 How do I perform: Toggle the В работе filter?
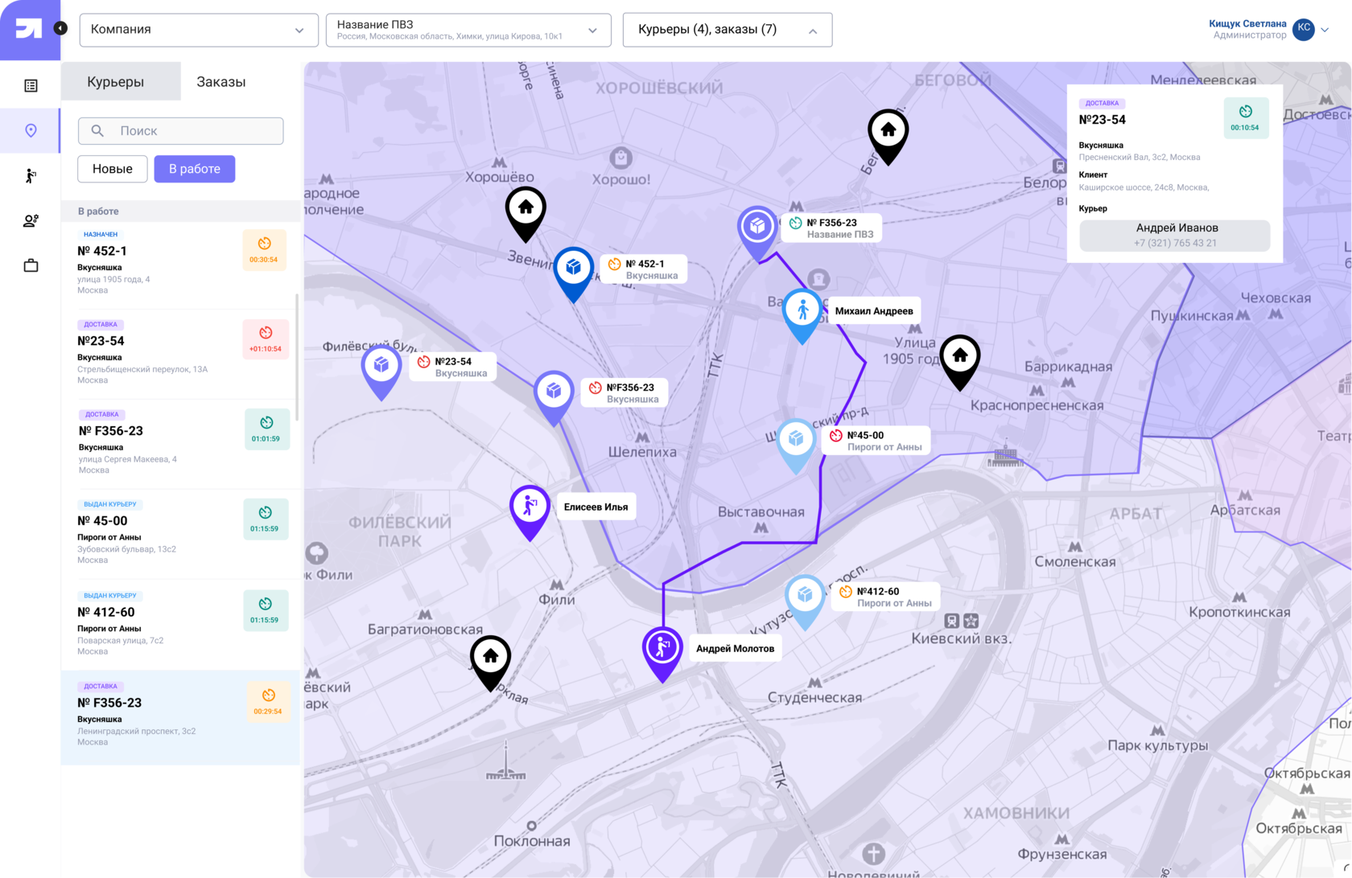195,169
